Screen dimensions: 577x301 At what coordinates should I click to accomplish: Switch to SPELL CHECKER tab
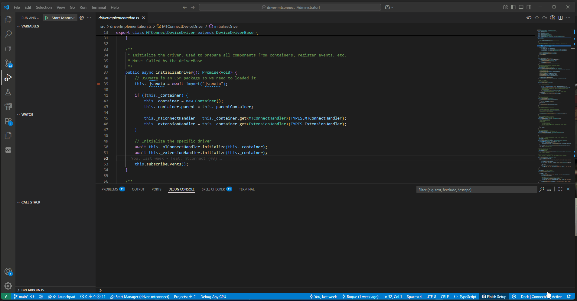click(217, 189)
